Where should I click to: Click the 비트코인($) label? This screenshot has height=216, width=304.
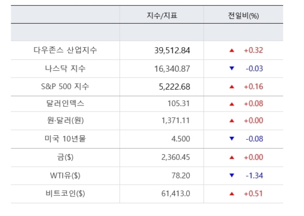(65, 194)
